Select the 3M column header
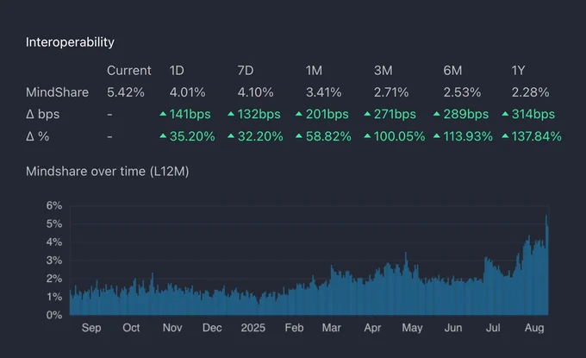This screenshot has width=586, height=358. point(383,71)
